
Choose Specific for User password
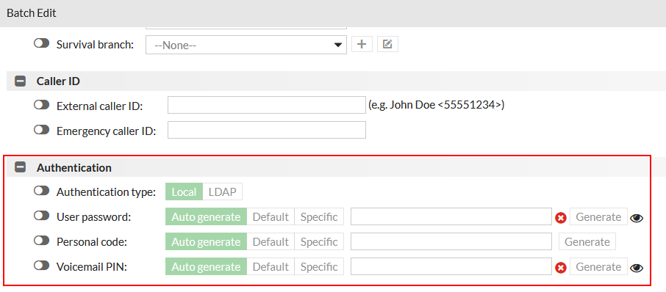pos(319,217)
